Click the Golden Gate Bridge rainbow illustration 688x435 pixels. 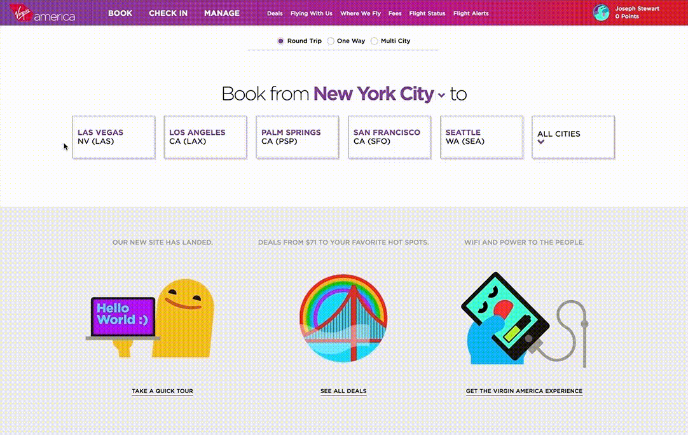tap(343, 319)
